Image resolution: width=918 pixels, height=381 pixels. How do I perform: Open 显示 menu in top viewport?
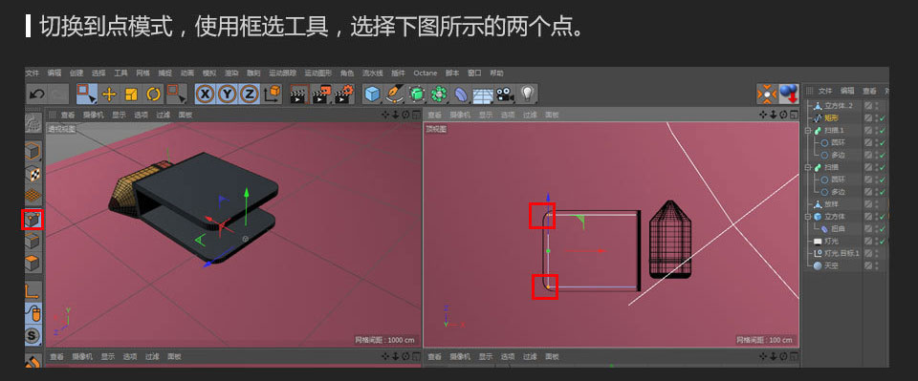click(x=486, y=116)
